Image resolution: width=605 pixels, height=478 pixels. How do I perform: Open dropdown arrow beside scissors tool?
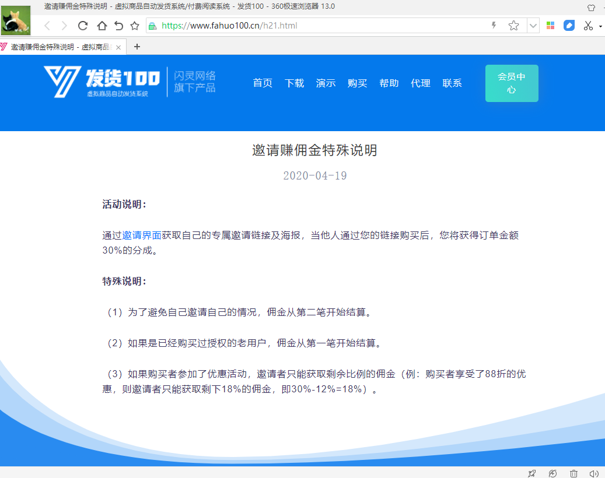(600, 26)
